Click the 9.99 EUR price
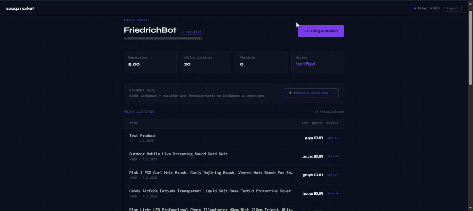The width and height of the screenshot is (473, 211). (314, 138)
